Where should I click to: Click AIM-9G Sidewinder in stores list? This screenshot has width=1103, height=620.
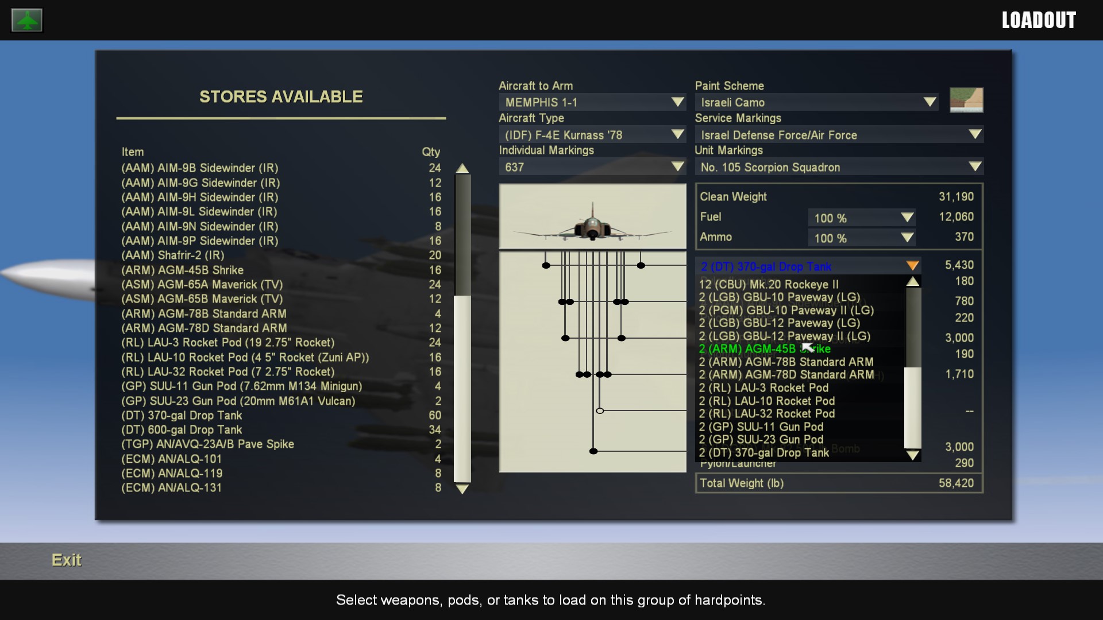point(281,183)
